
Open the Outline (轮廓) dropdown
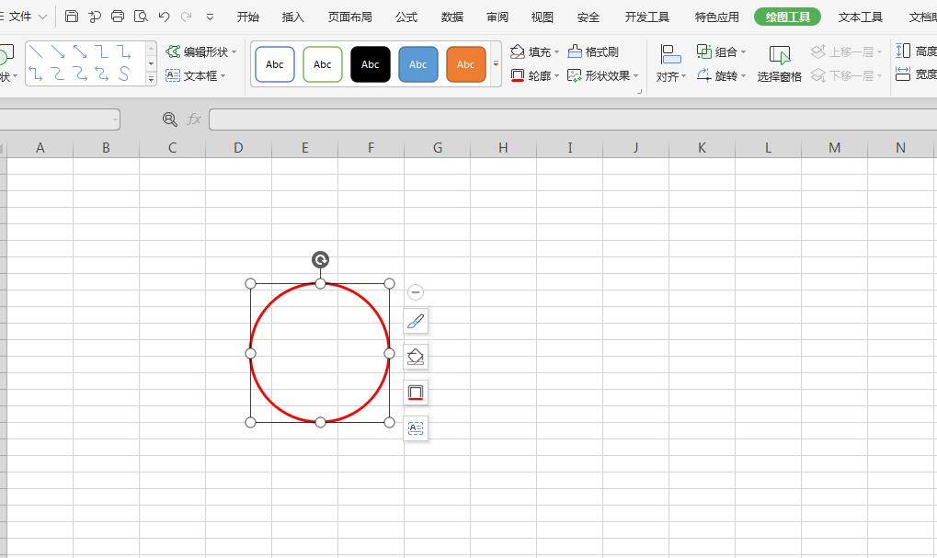[x=556, y=76]
